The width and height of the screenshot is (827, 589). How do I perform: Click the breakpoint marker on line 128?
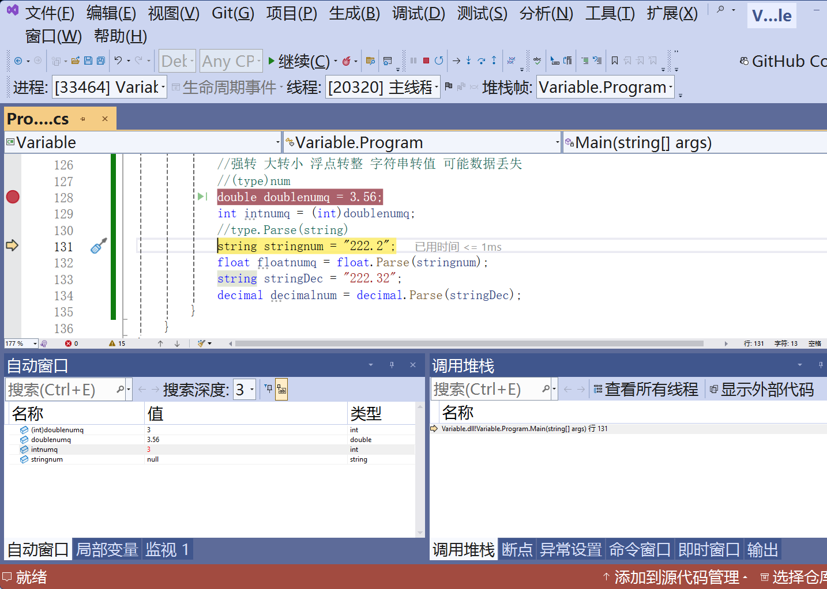point(13,197)
